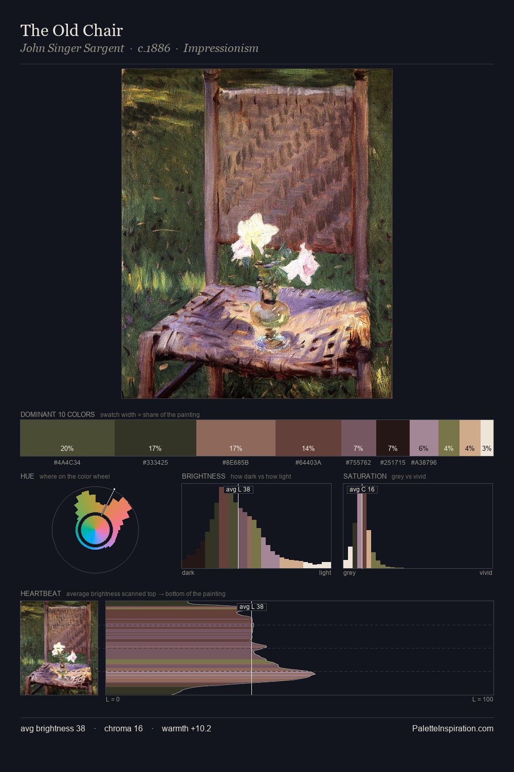Click the artist name John Singer Sargent
The image size is (514, 772).
tap(72, 48)
